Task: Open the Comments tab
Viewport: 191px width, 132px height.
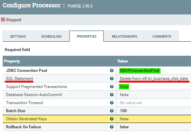Action: pos(162,36)
